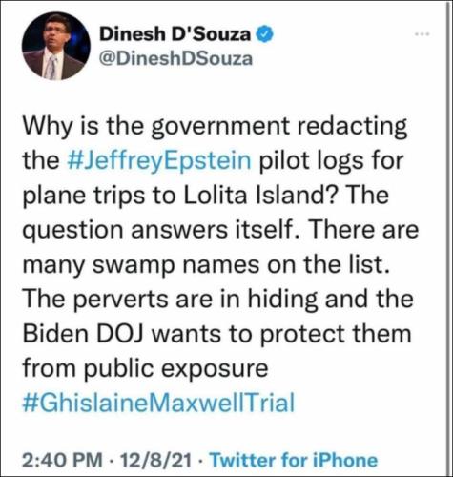
Task: Open Dinesh D'Souza's profile picture
Action: point(56,46)
